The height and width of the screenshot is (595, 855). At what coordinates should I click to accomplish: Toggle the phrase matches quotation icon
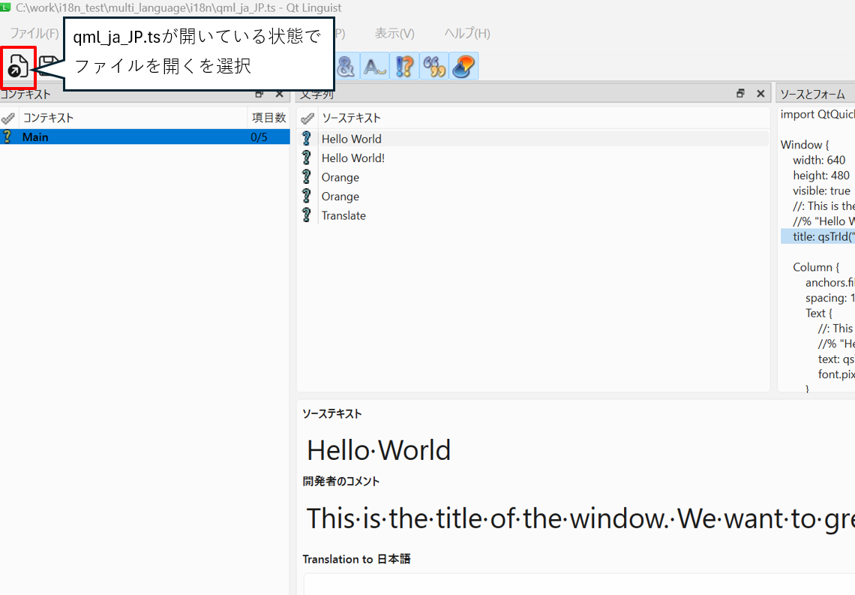(x=433, y=67)
